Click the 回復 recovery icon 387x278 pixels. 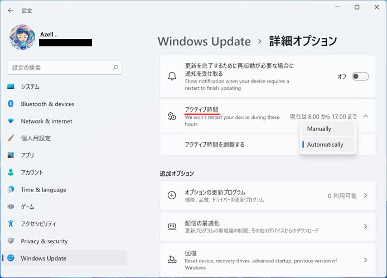coord(172,260)
